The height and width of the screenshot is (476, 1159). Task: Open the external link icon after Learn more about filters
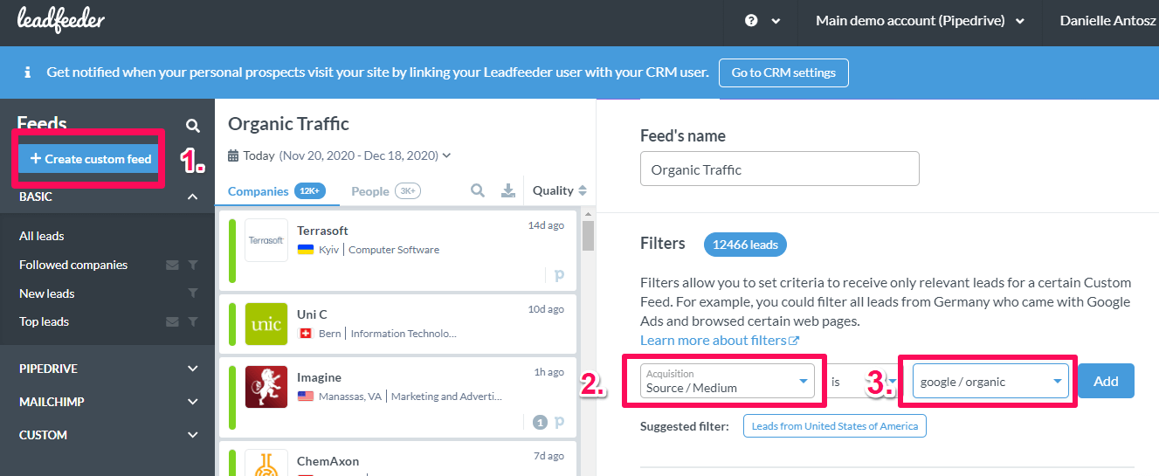coord(794,341)
